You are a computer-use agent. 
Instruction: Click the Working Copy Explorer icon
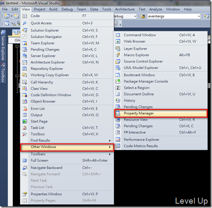25,75
